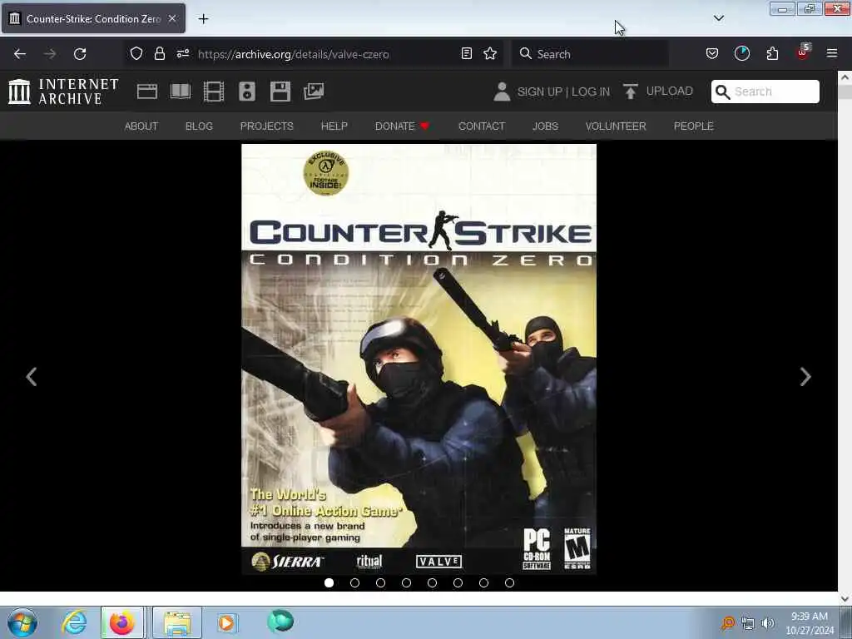Expand the list all tabs chevron
This screenshot has width=852, height=639.
pyautogui.click(x=719, y=18)
